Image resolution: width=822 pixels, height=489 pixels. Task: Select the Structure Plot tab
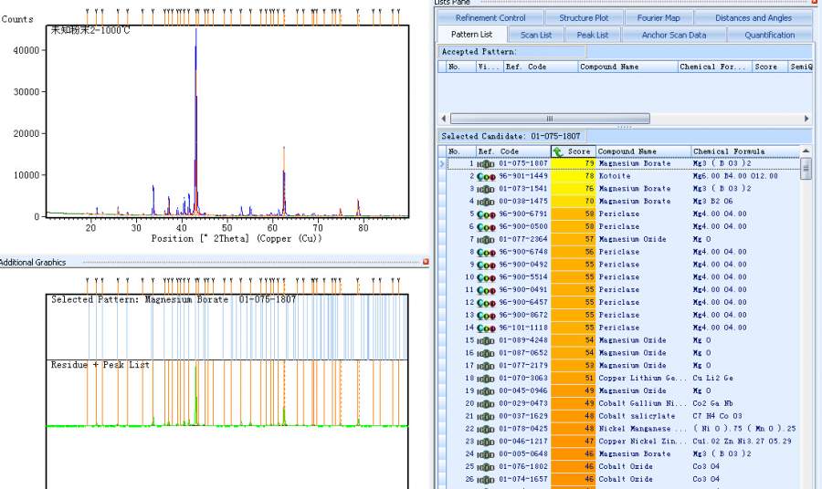point(584,17)
